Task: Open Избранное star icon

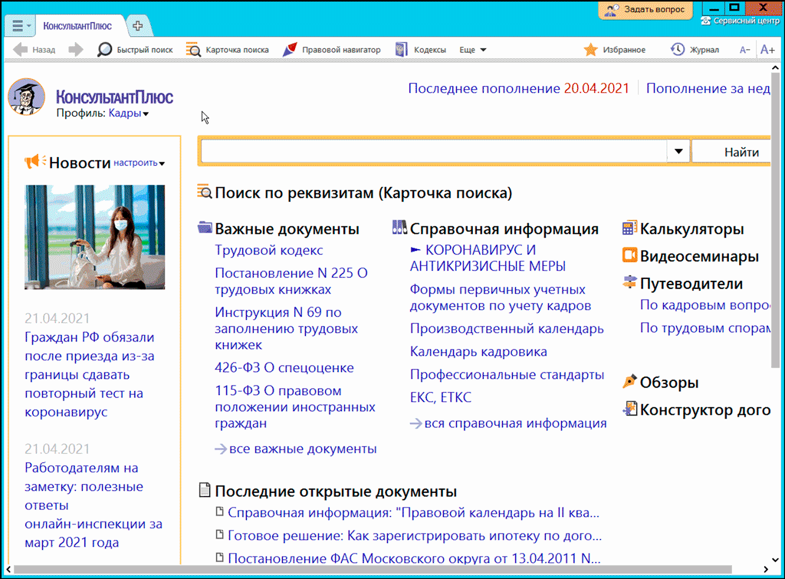Action: (x=591, y=50)
